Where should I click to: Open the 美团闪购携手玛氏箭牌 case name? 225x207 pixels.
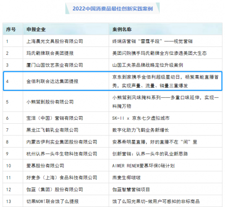[159, 53]
